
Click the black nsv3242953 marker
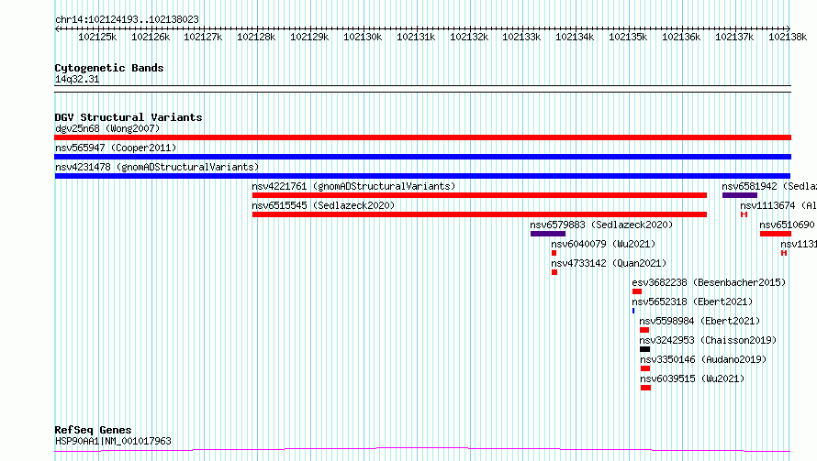tap(644, 349)
